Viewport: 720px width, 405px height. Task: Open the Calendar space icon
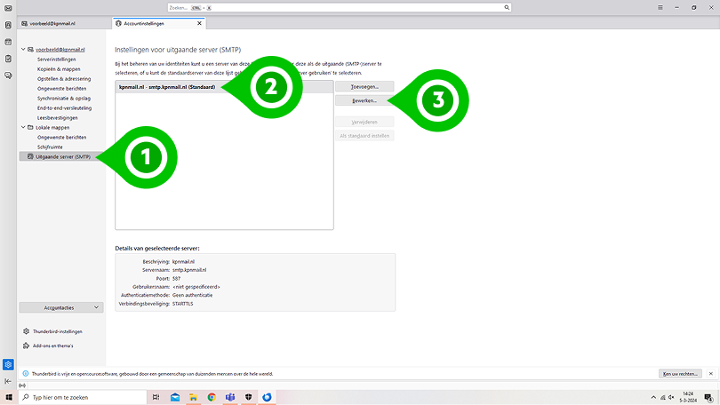[8, 42]
